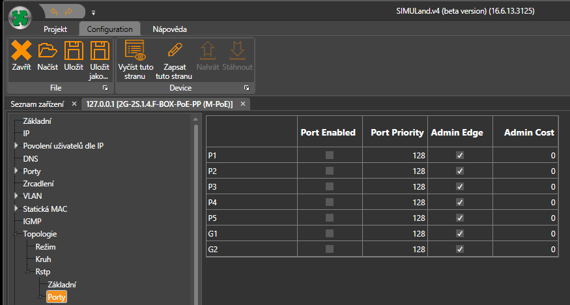The width and height of the screenshot is (570, 305).
Task: Expand Povolení uživatelů dle IP node
Action: [x=16, y=146]
